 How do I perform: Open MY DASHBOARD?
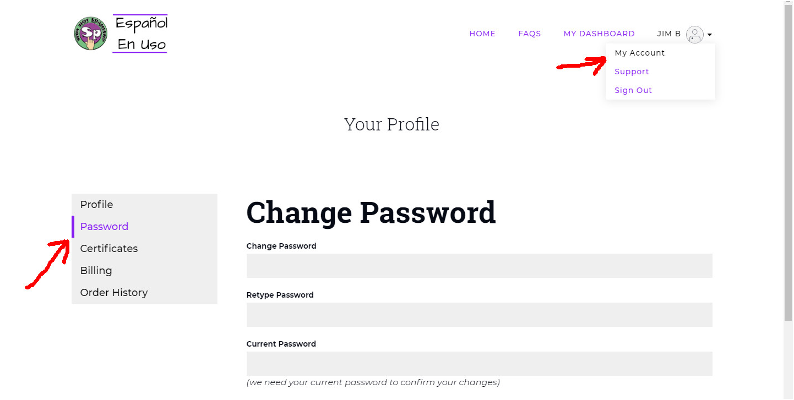(x=599, y=34)
